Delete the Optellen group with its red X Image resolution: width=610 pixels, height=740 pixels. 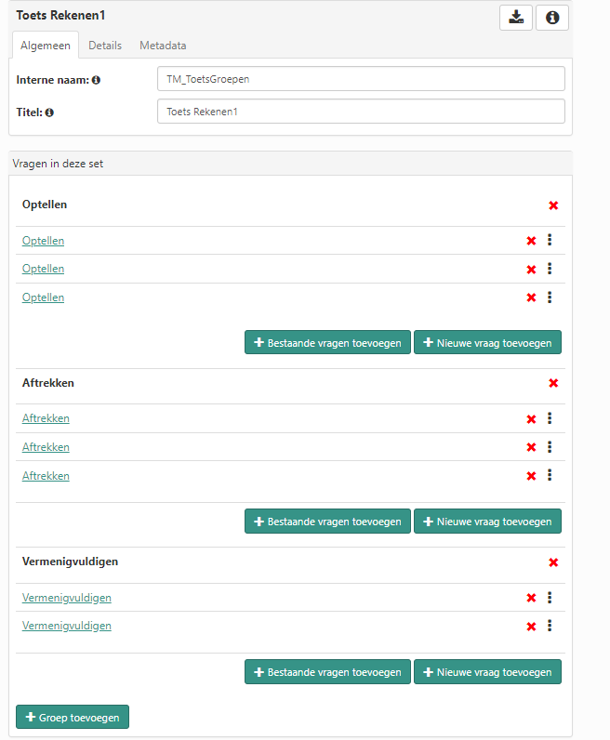pos(553,205)
